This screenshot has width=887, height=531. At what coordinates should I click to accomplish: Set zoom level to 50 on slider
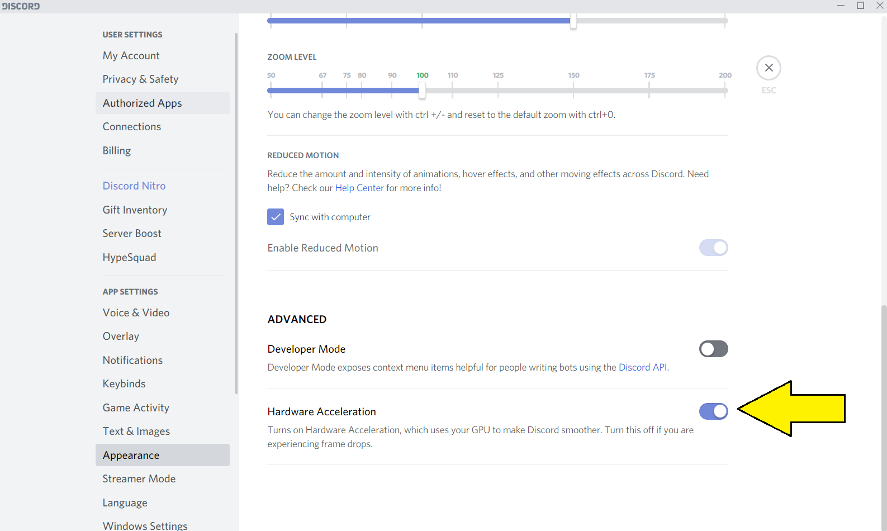pyautogui.click(x=271, y=90)
